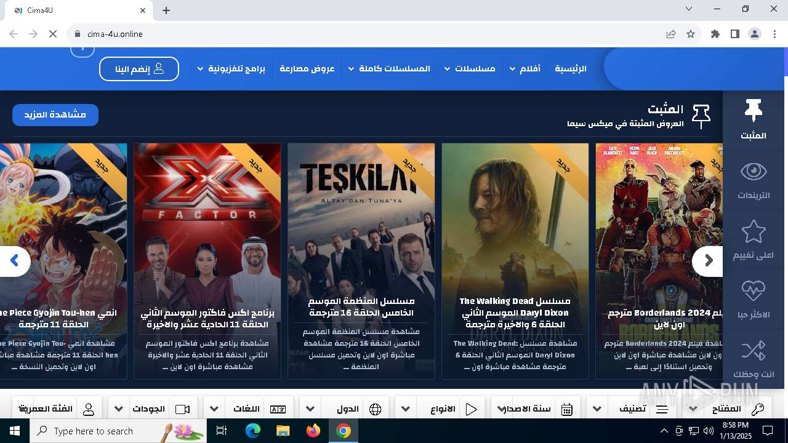Open the Walking Dead Daryl Dixon title link
Image resolution: width=788 pixels, height=443 pixels.
tap(515, 313)
